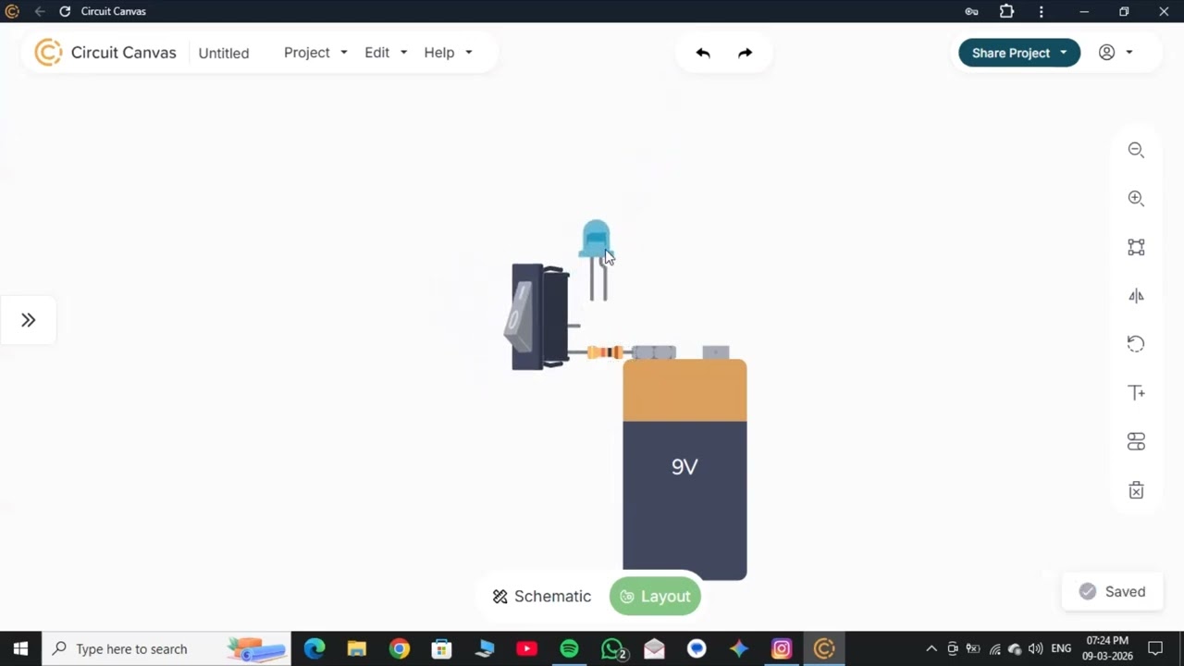This screenshot has height=666, width=1184.
Task: Switch to Schematic view
Action: coord(542,597)
